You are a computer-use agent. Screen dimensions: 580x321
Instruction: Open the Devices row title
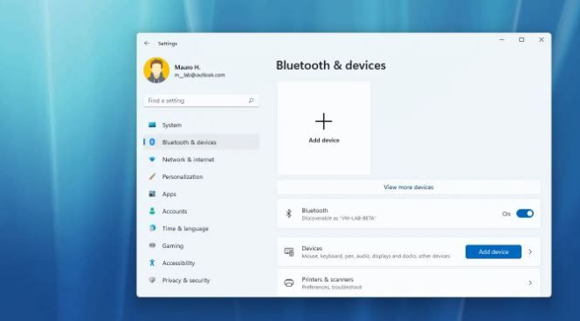click(x=312, y=249)
